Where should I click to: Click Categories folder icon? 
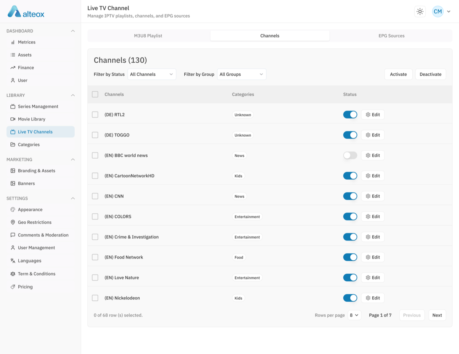[x=13, y=145]
